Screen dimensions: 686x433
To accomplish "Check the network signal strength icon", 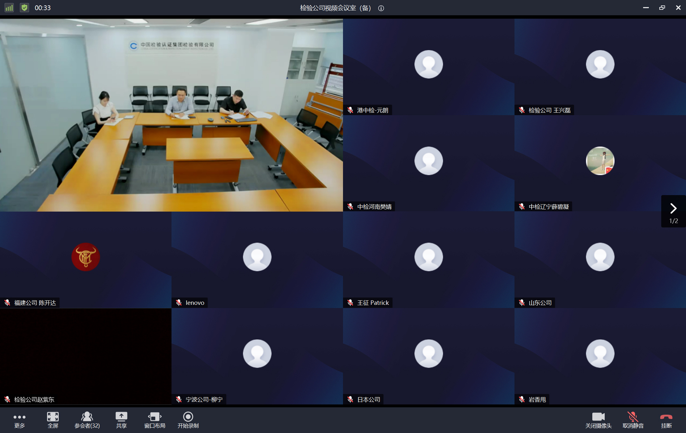I will point(9,7).
